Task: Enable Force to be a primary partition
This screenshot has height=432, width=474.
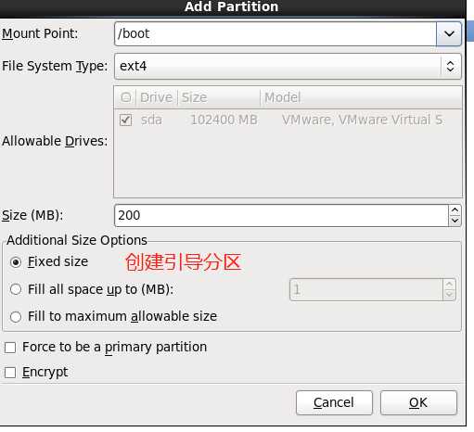Action: (10, 348)
